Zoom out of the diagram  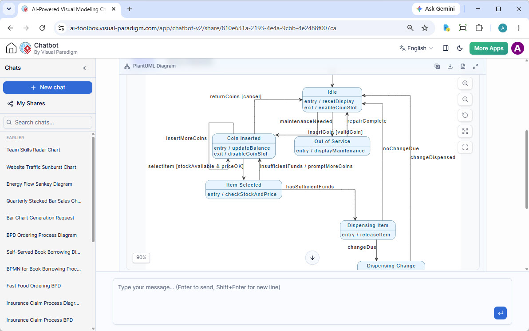pos(465,100)
